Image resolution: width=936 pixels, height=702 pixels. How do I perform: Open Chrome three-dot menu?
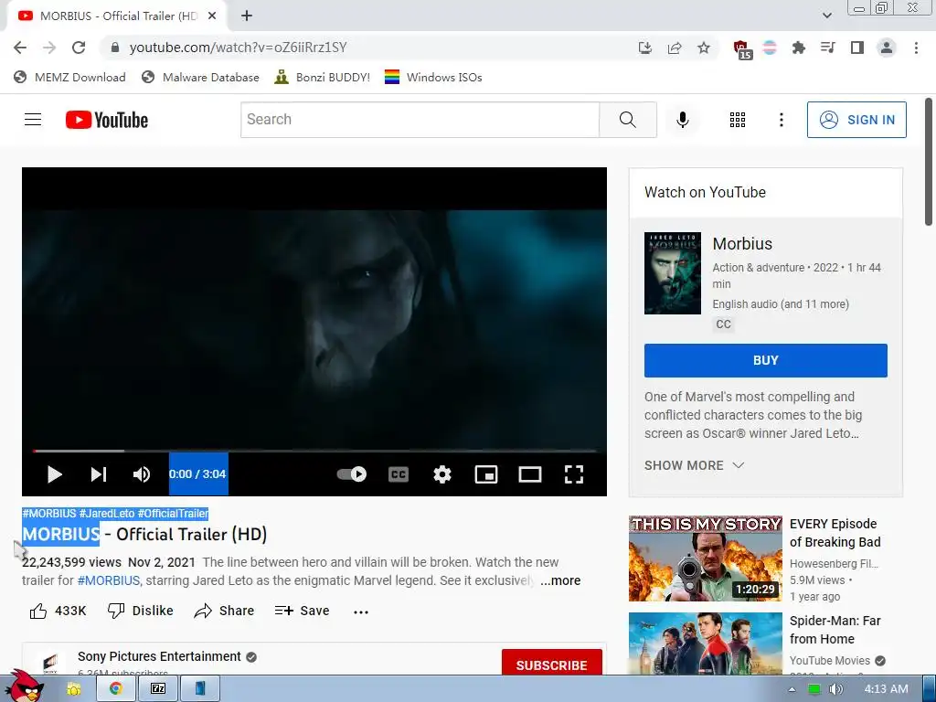916,48
